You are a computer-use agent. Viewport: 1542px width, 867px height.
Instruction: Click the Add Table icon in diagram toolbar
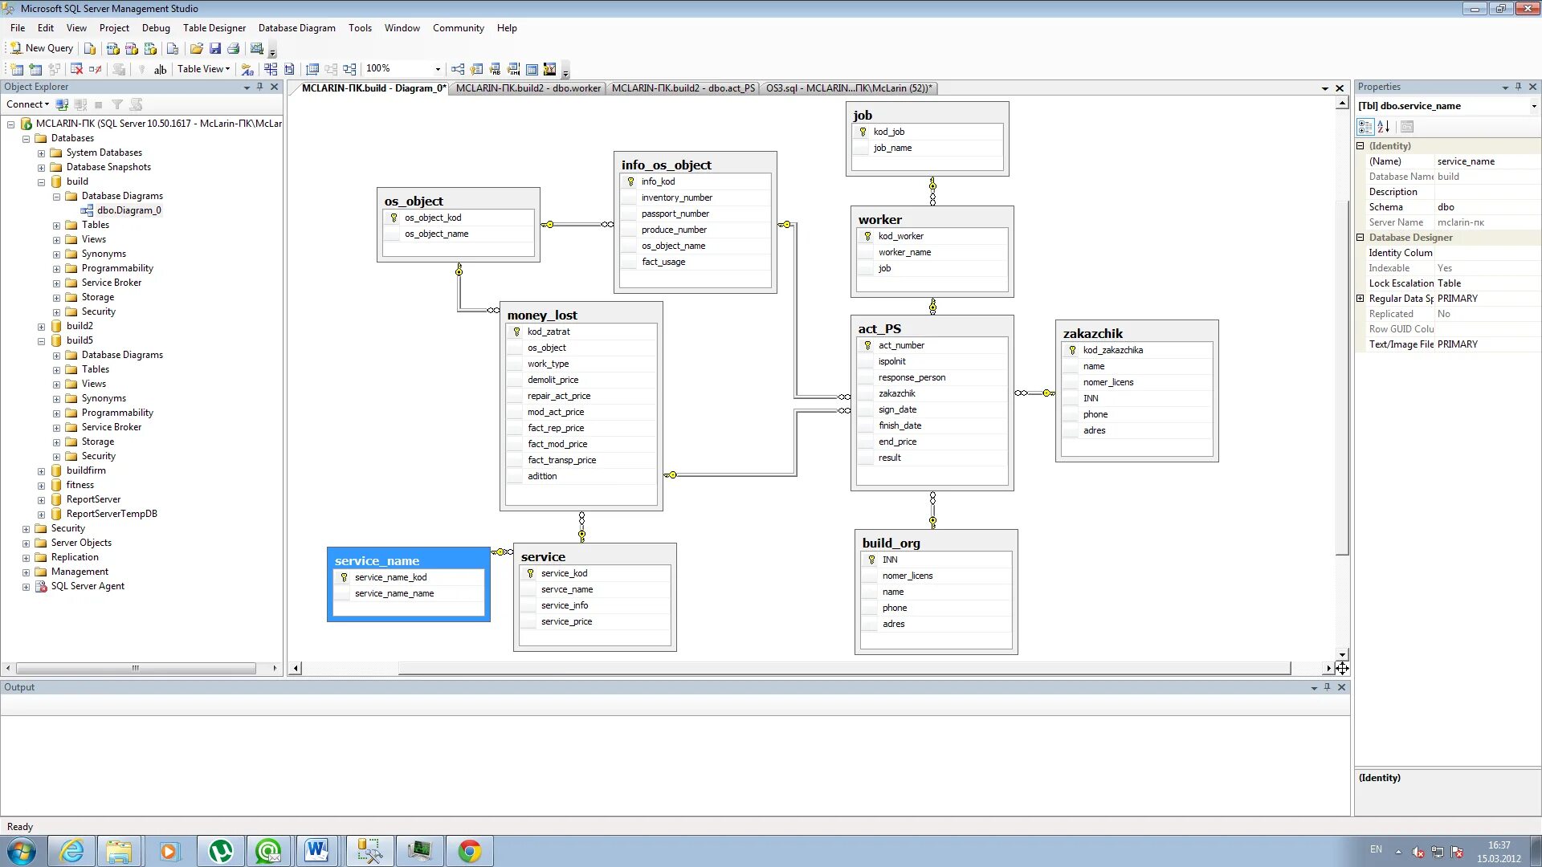pyautogui.click(x=35, y=69)
